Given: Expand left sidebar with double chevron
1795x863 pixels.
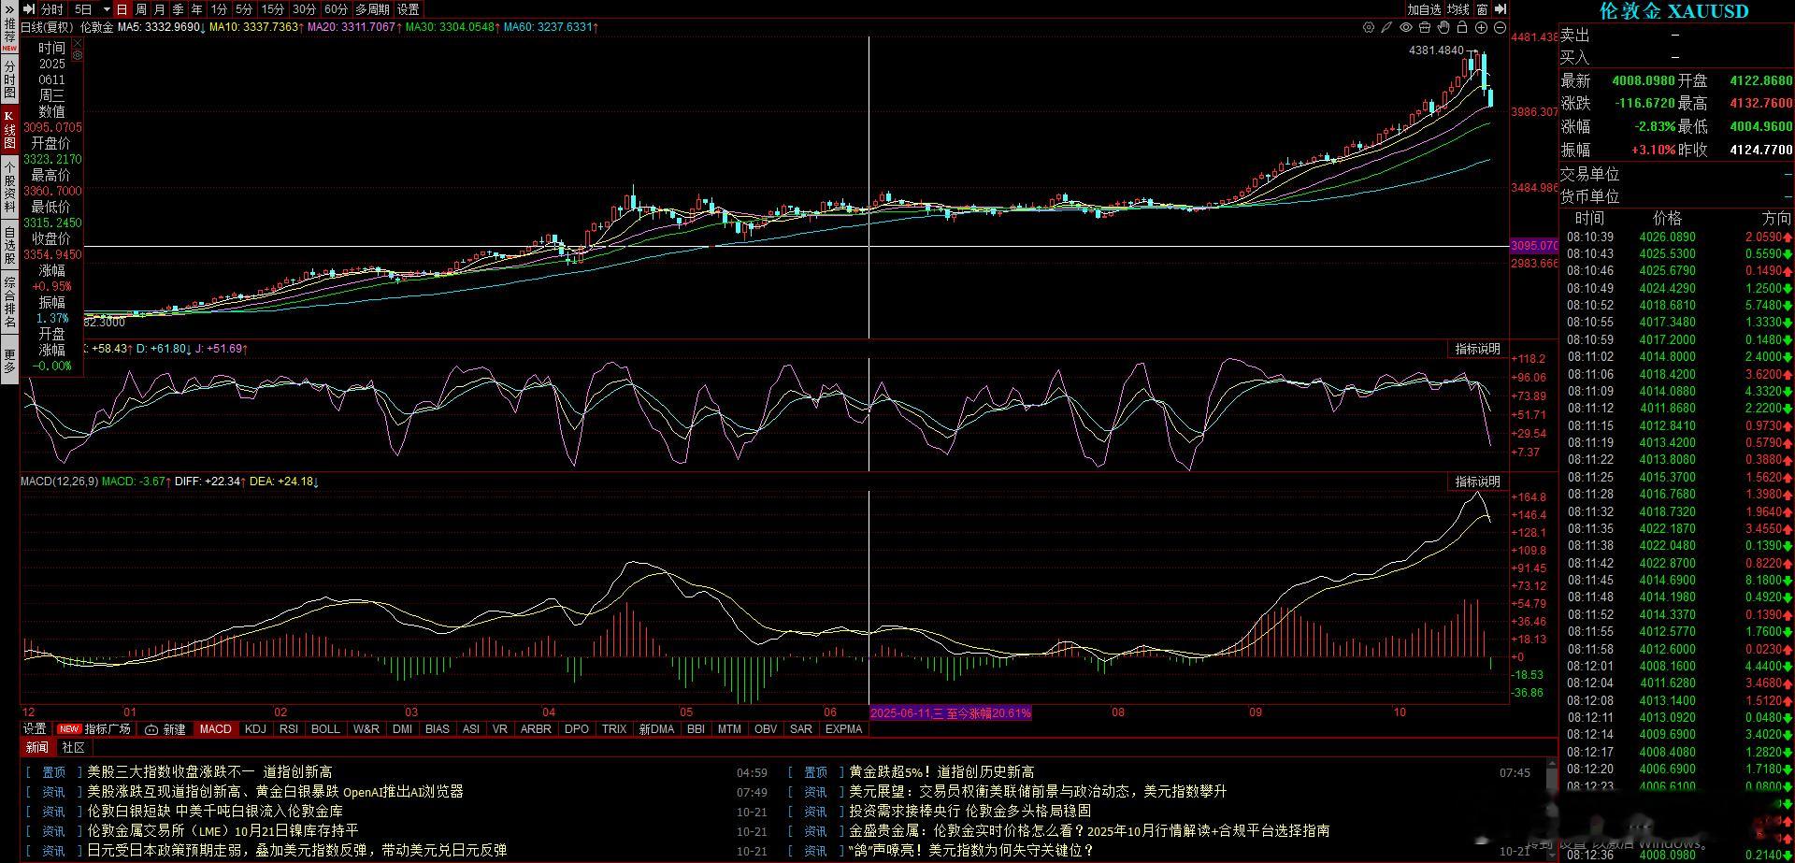Looking at the screenshot, I should coord(9,8).
